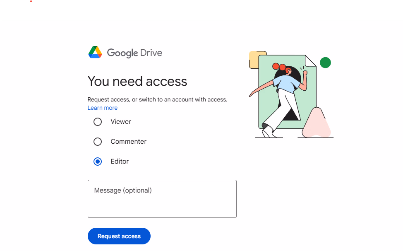
Task: Click the folded corner of the document illustration
Action: pyautogui.click(x=310, y=61)
